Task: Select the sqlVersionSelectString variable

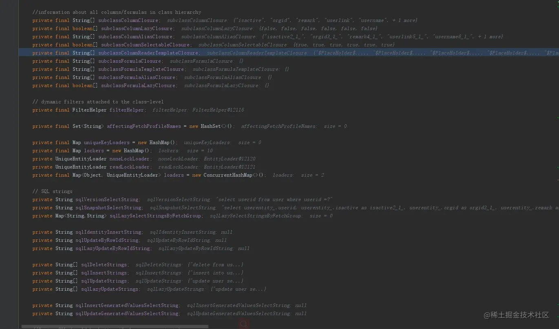Action: tap(102, 199)
